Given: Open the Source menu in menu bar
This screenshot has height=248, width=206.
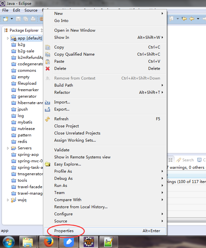Looking at the screenshot, I should [31, 10].
